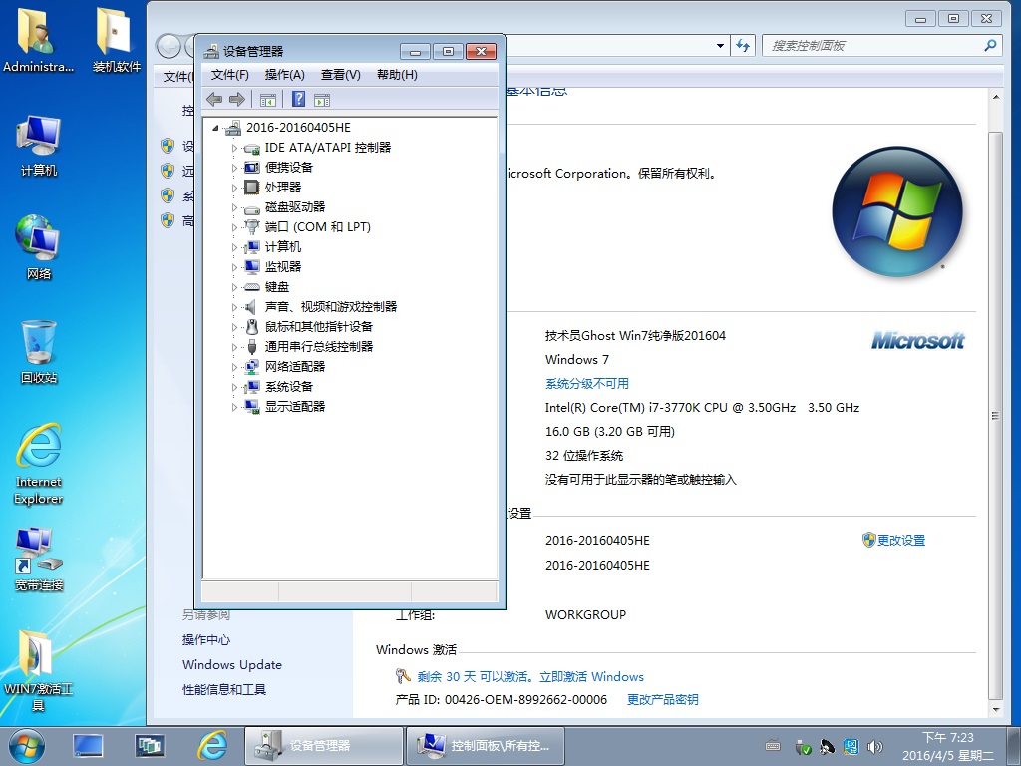Image resolution: width=1021 pixels, height=766 pixels.
Task: Select the 回收站 desktop icon
Action: [39, 352]
